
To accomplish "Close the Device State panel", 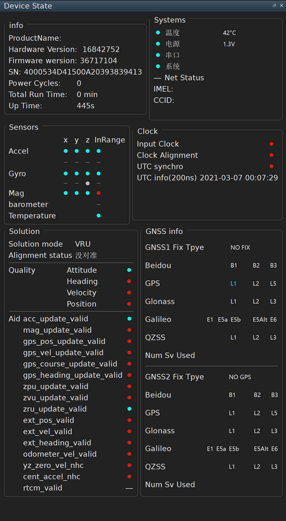I will pos(281,5).
